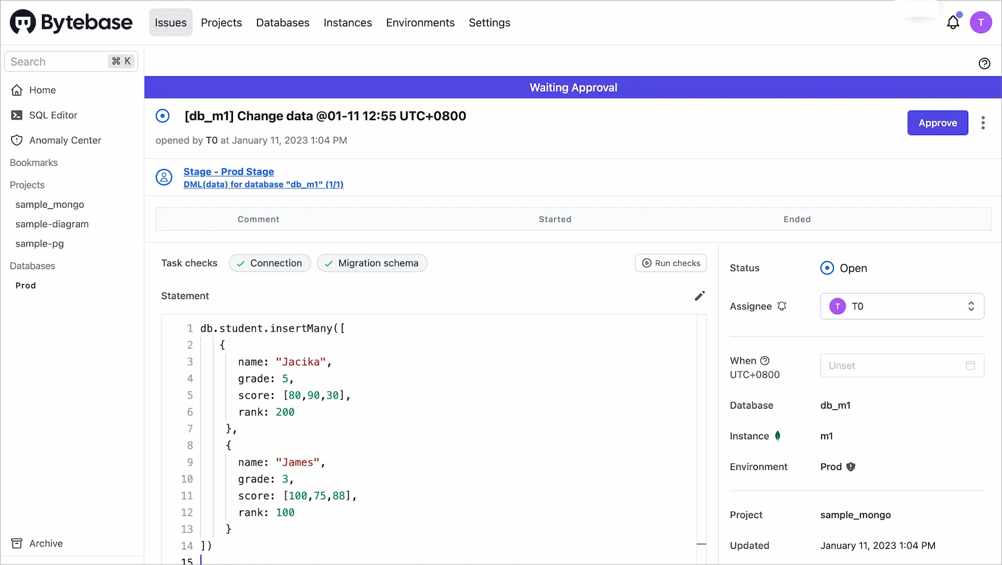Screen dimensions: 1002x565
Task: Open the Stage - Prod Stage link
Action: [229, 171]
